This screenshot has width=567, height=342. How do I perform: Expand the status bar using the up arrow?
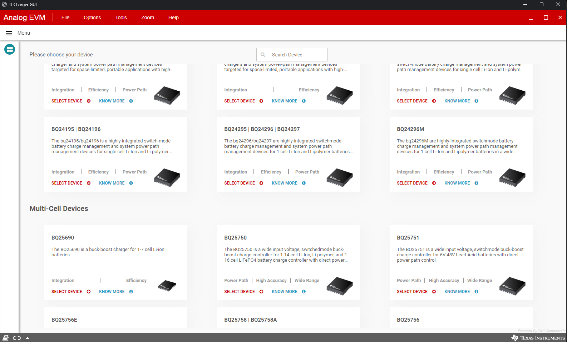(x=28, y=338)
